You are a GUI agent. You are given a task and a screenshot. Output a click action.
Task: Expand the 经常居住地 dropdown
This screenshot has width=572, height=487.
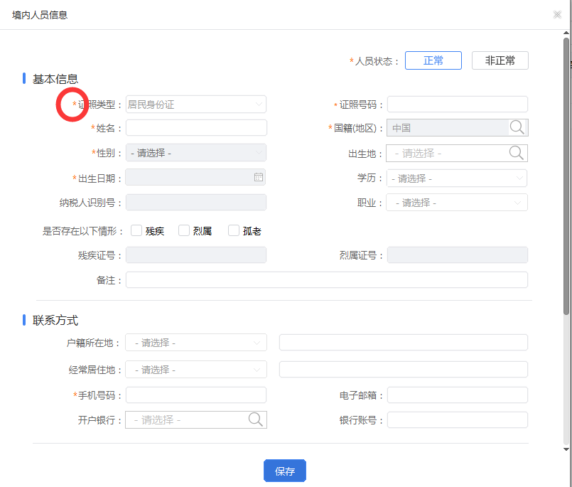[195, 370]
